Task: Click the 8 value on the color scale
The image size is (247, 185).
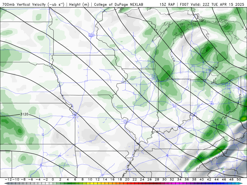Action: click(82, 179)
